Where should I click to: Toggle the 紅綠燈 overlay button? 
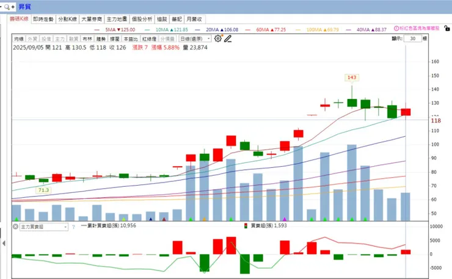149,38
